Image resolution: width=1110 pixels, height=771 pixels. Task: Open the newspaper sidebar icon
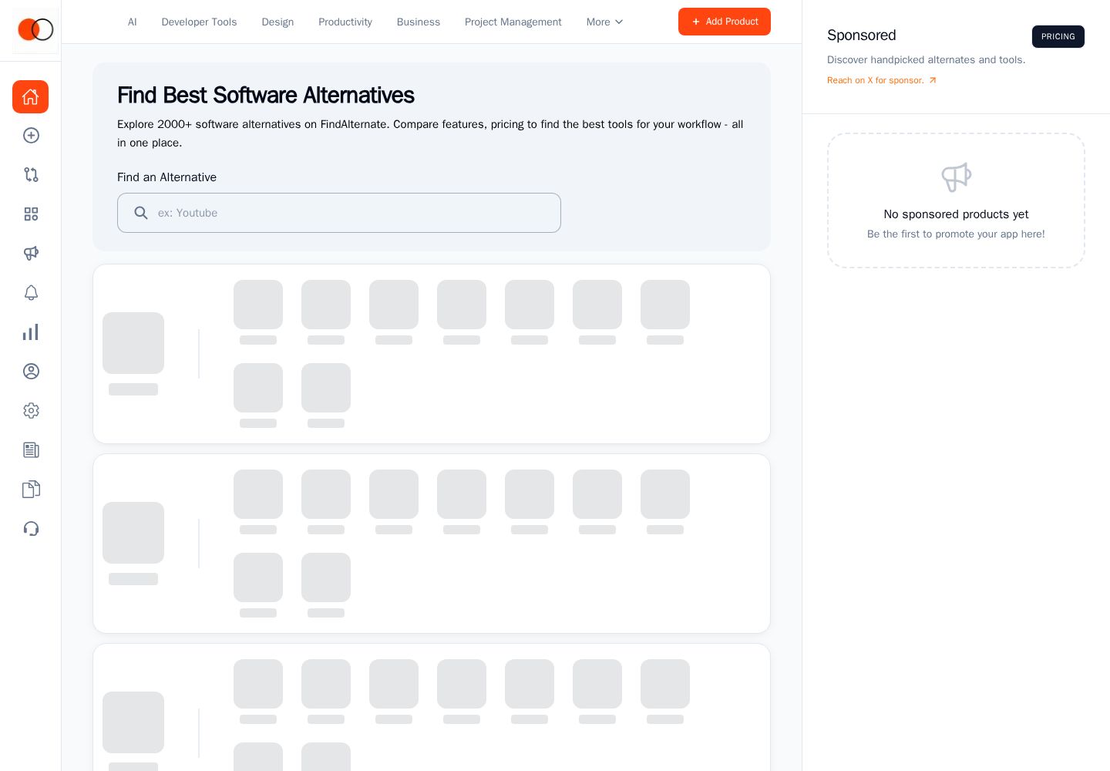coord(31,450)
